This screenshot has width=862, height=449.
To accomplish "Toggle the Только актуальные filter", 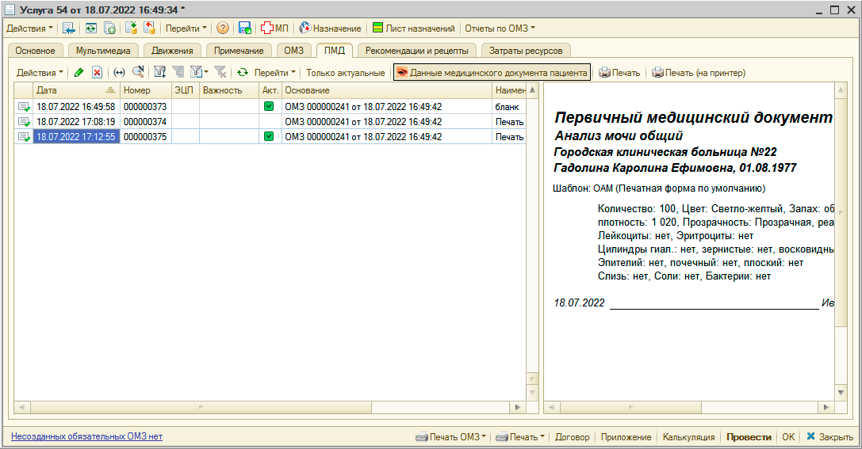I will (345, 73).
